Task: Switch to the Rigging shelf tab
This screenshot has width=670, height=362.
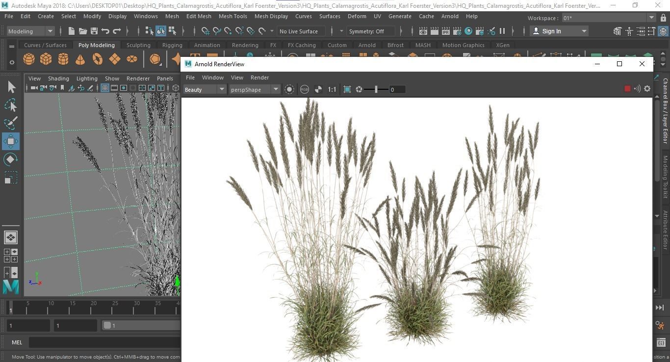Action: pyautogui.click(x=172, y=45)
